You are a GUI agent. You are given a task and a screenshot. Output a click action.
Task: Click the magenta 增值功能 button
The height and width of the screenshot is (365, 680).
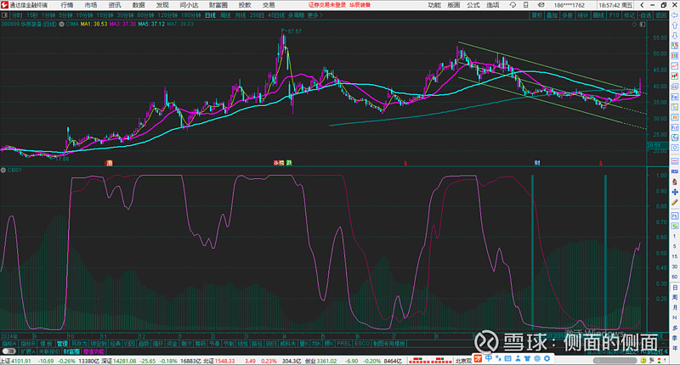[x=93, y=351]
